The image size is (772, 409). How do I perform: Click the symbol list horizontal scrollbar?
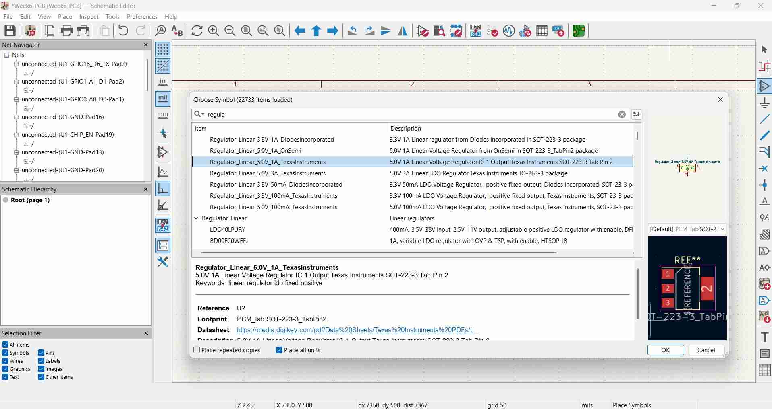(x=379, y=253)
